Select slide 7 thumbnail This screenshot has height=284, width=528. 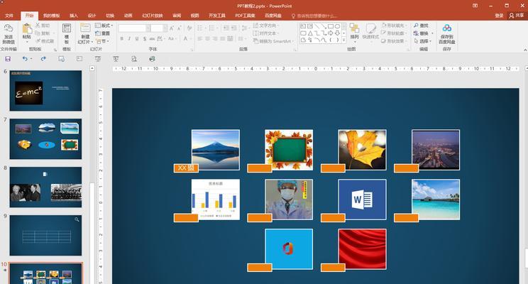[x=45, y=138]
